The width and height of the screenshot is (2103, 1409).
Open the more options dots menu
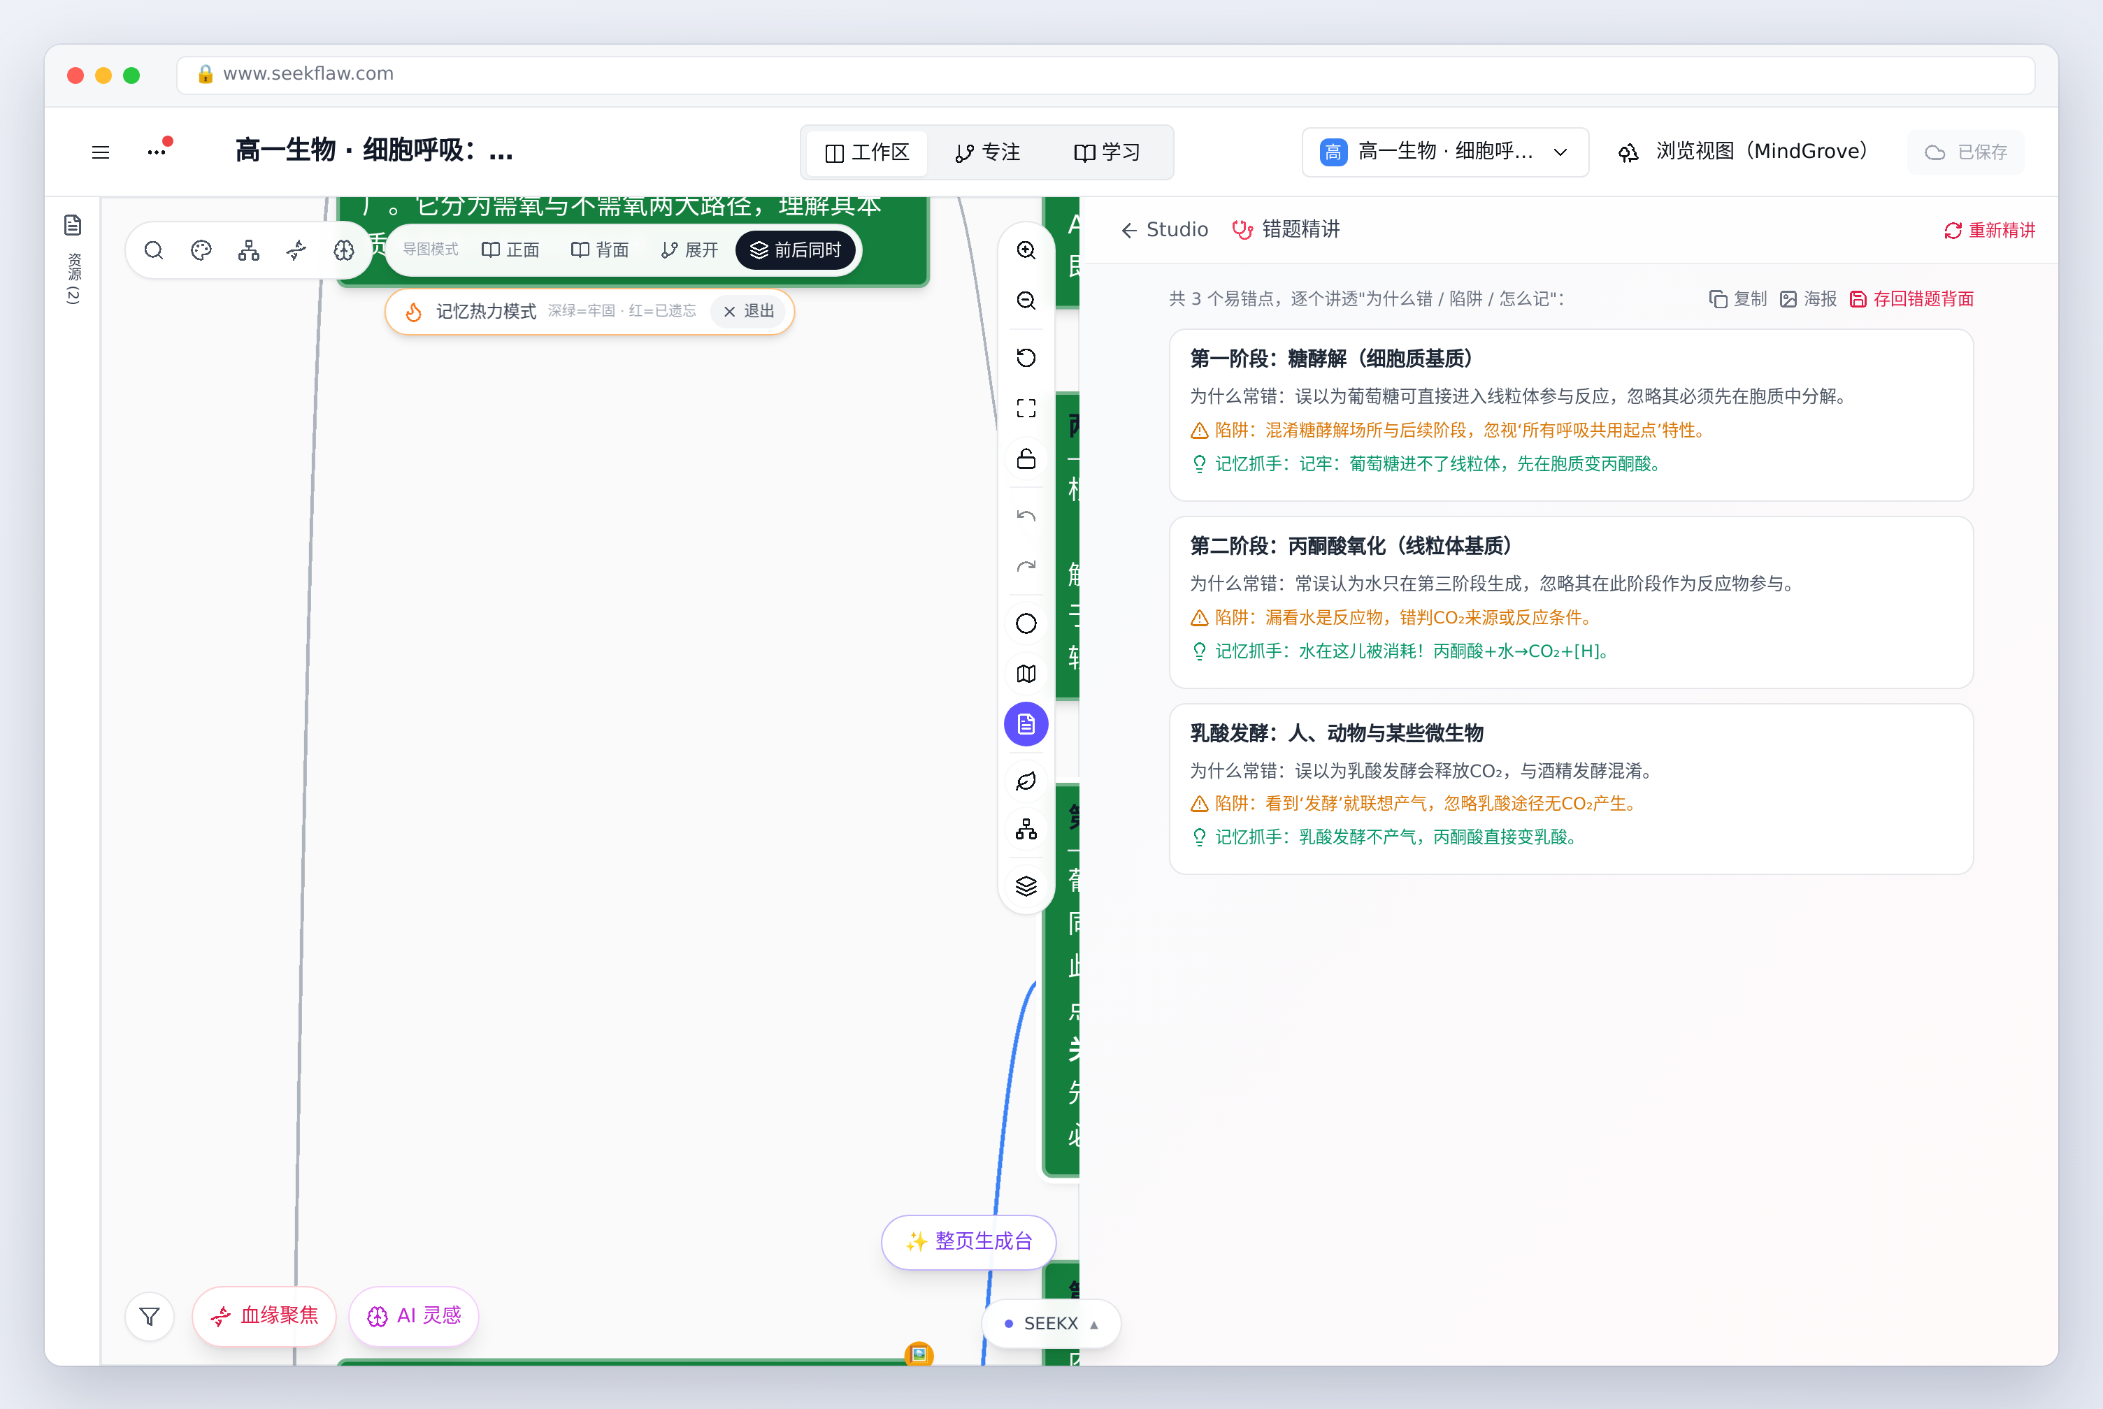click(x=157, y=152)
